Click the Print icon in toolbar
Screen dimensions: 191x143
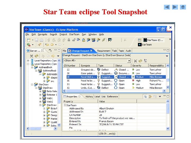pyautogui.click(x=41, y=40)
